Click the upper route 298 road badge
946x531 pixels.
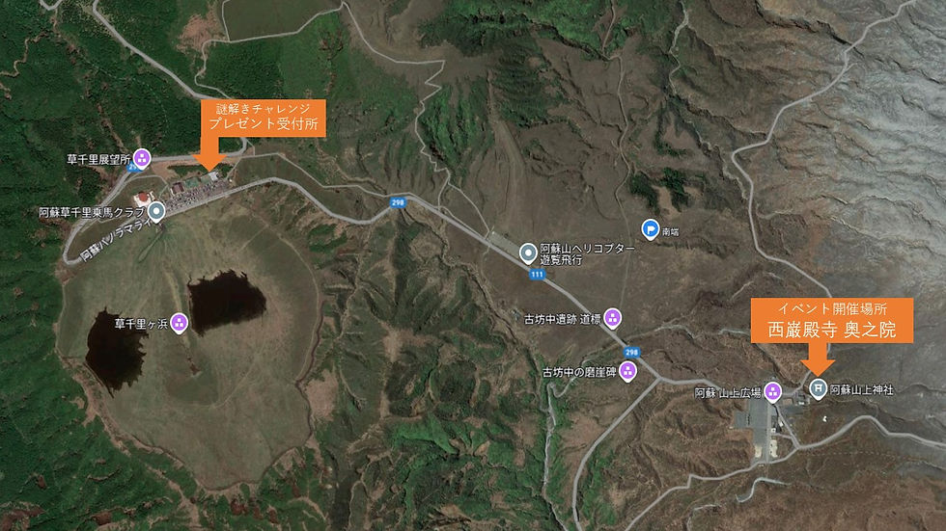[x=398, y=202]
